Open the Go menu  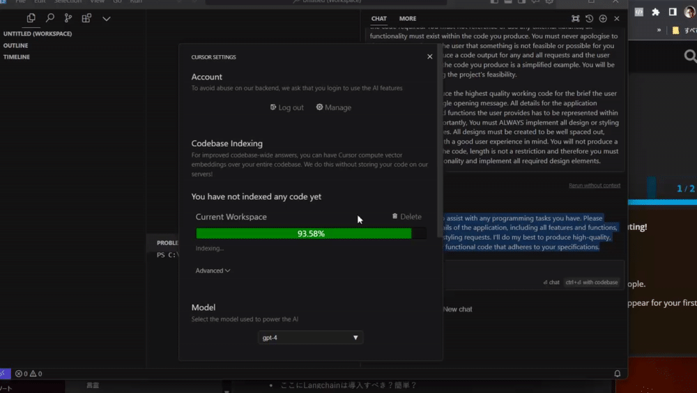(117, 2)
